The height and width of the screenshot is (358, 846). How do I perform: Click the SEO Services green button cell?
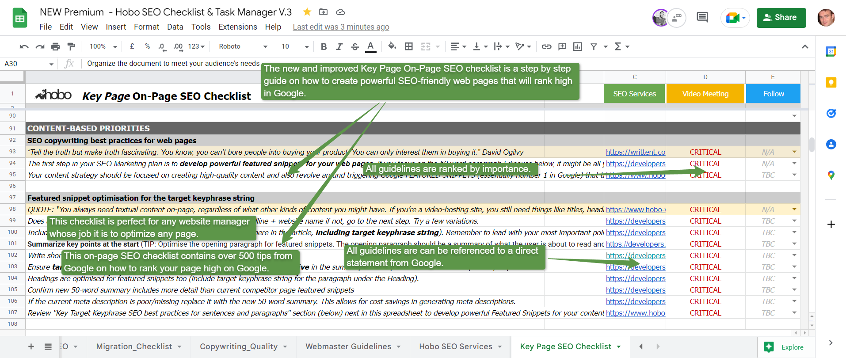[634, 94]
